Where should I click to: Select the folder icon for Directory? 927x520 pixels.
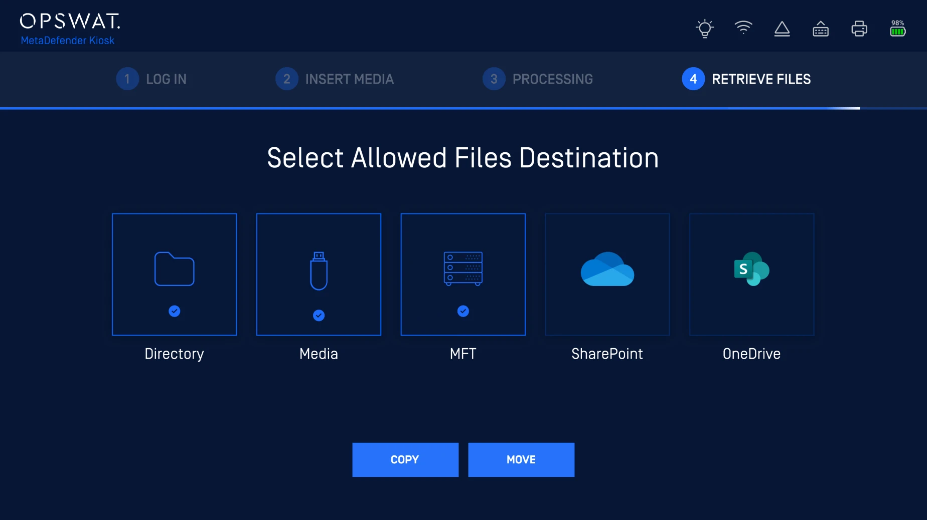tap(174, 269)
